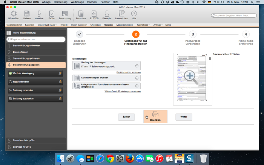The image size is (264, 165).
Task: Click the person icon beside Wahl der Veranlagung
Action: (60, 73)
